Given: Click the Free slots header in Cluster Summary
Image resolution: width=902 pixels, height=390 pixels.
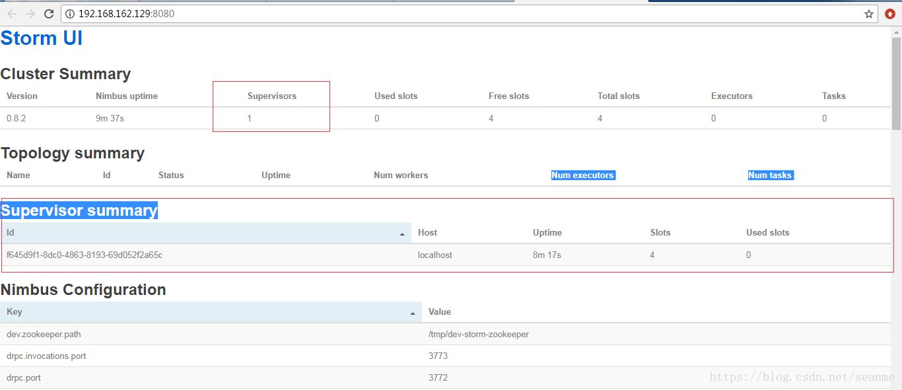Looking at the screenshot, I should pyautogui.click(x=509, y=96).
